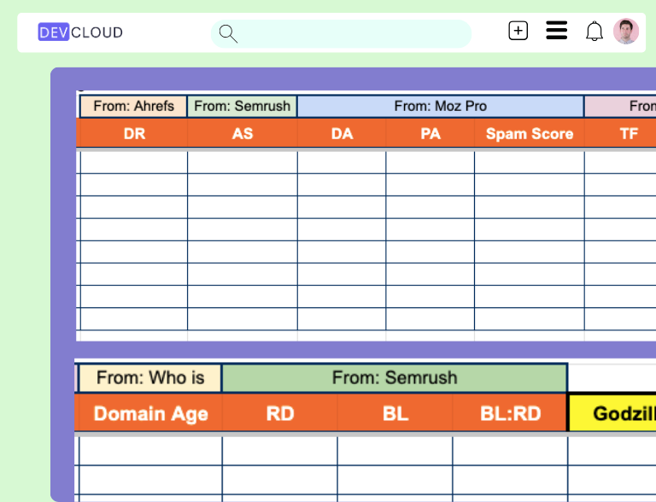
Task: Open the hamburger menu icon
Action: (556, 31)
